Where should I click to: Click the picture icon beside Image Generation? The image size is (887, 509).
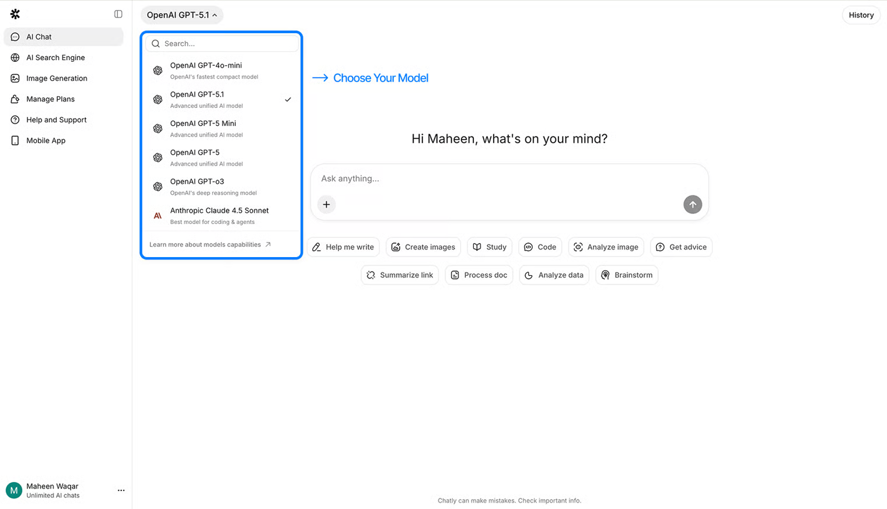15,78
